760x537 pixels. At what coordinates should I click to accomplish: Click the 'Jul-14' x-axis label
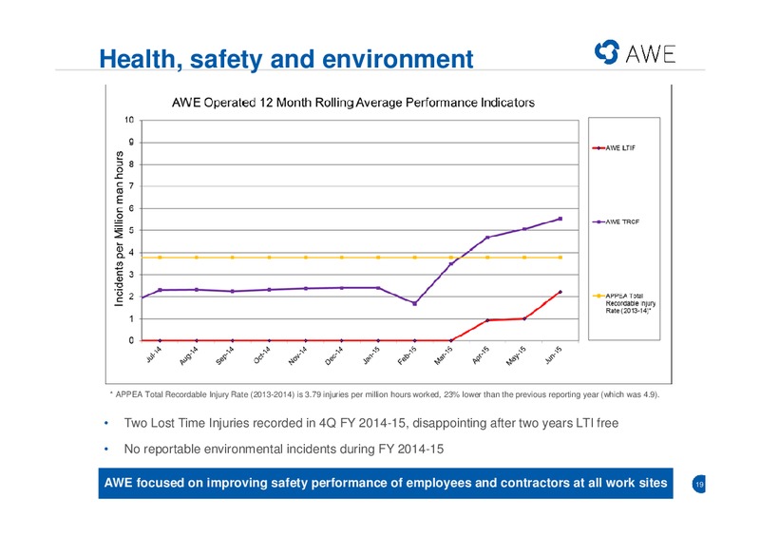[154, 355]
